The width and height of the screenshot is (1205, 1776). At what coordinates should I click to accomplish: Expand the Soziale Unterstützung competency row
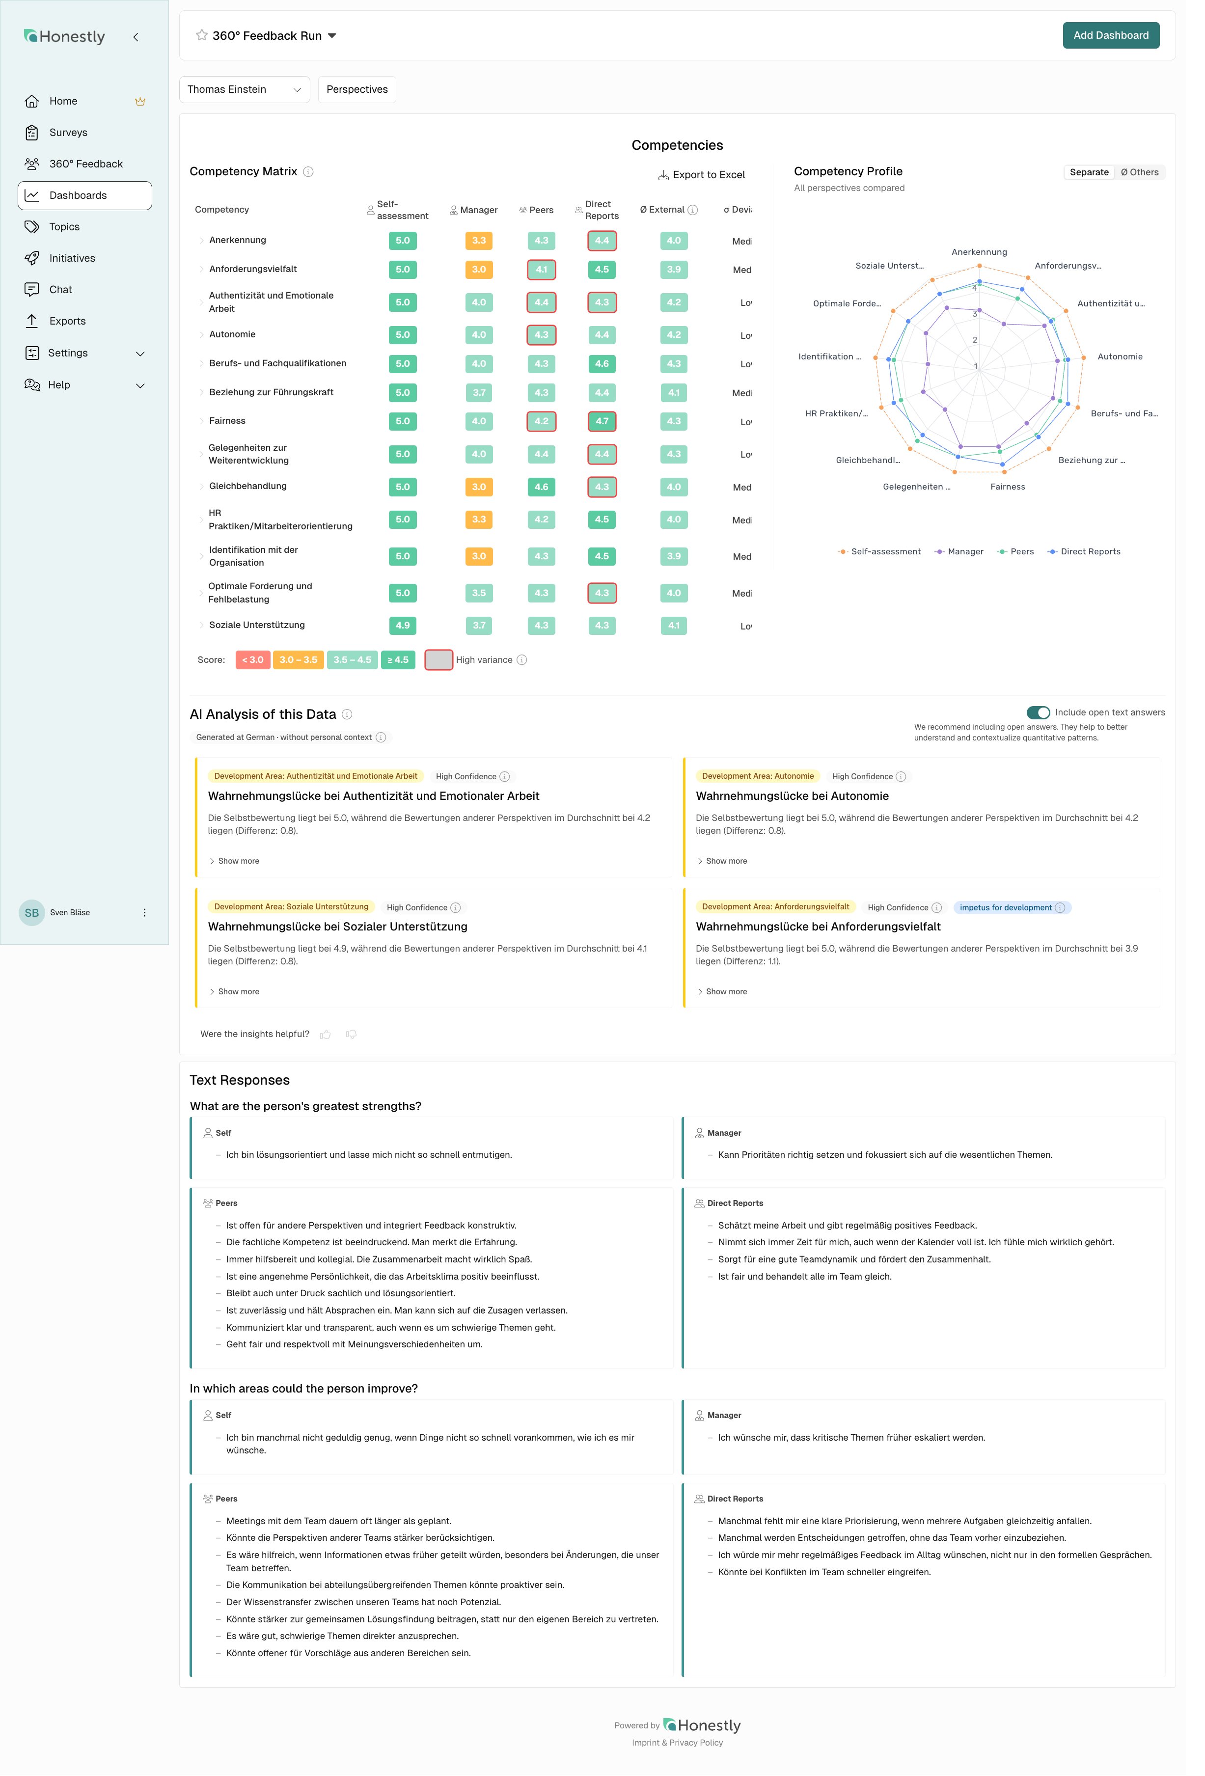click(202, 626)
